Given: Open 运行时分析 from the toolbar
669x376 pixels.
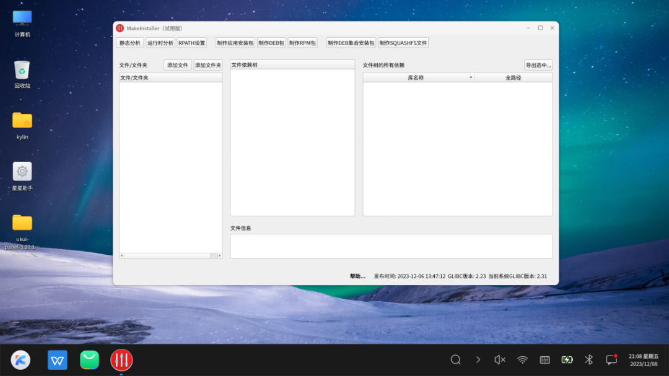Looking at the screenshot, I should (160, 43).
